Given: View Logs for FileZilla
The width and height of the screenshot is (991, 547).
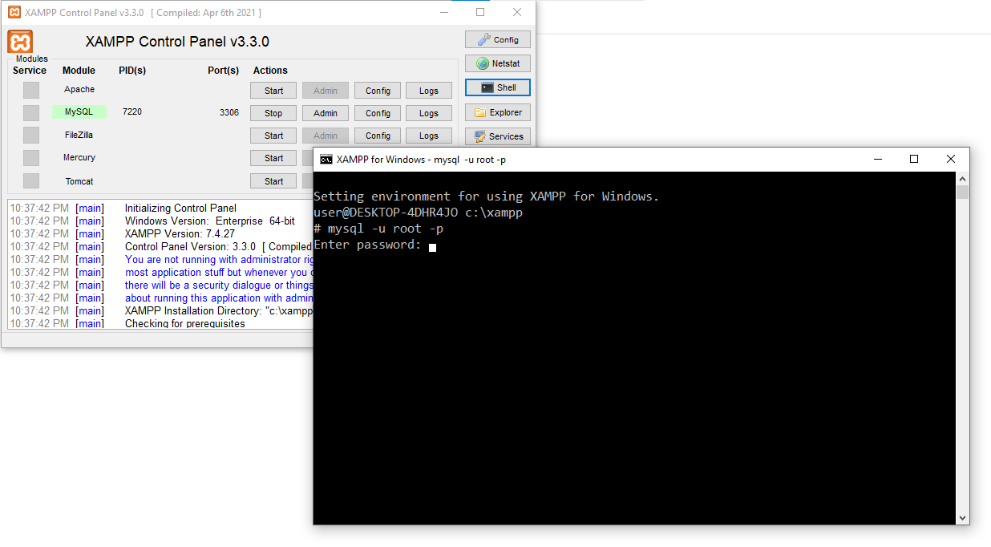Looking at the screenshot, I should 429,136.
